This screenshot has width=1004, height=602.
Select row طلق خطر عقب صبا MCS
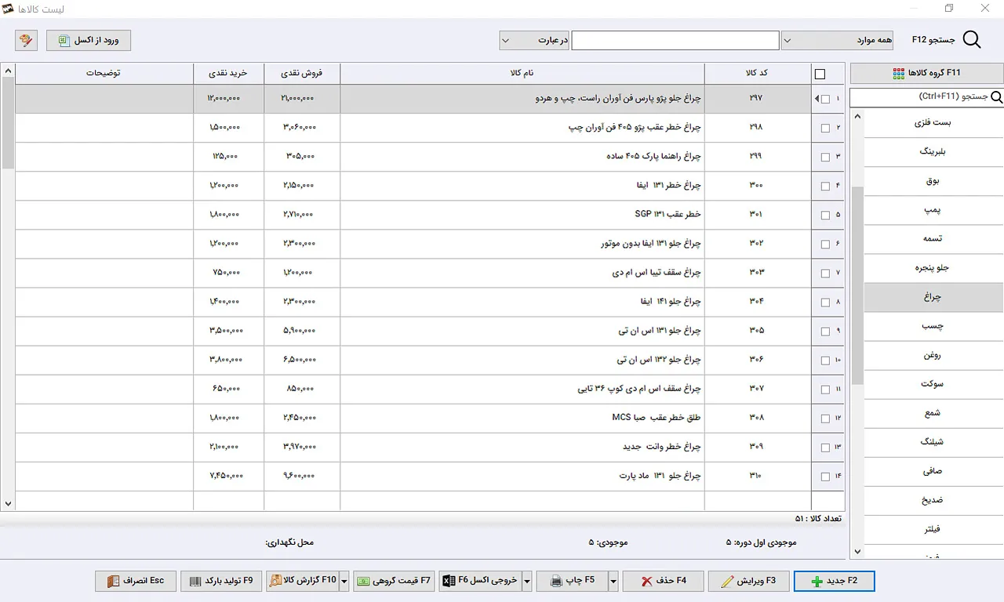point(430,419)
